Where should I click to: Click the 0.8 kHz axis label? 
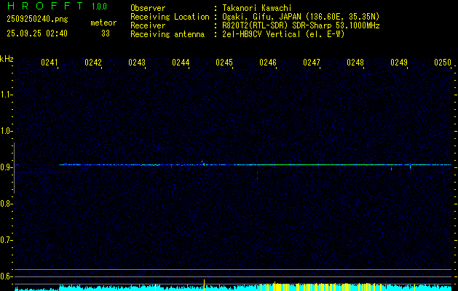click(x=6, y=204)
